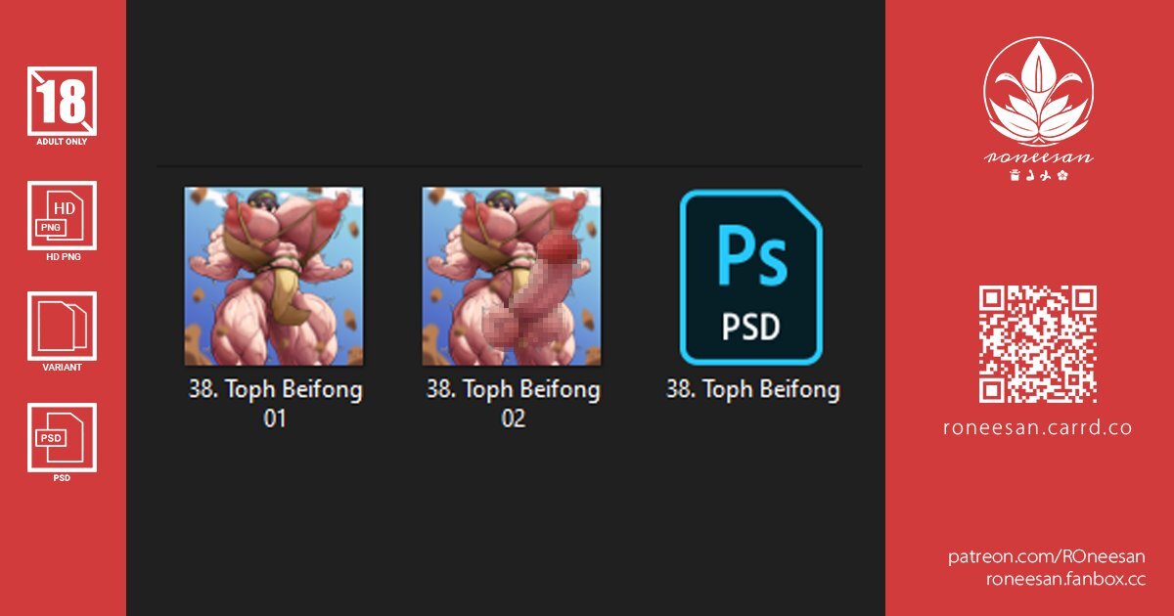
Task: Click the QR code image
Action: [x=1038, y=344]
